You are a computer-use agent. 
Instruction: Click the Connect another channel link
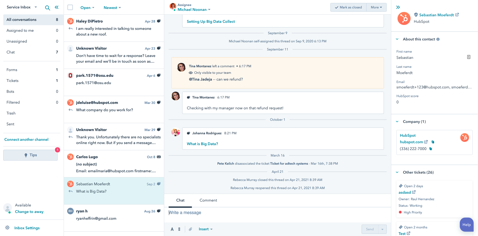coord(26,140)
